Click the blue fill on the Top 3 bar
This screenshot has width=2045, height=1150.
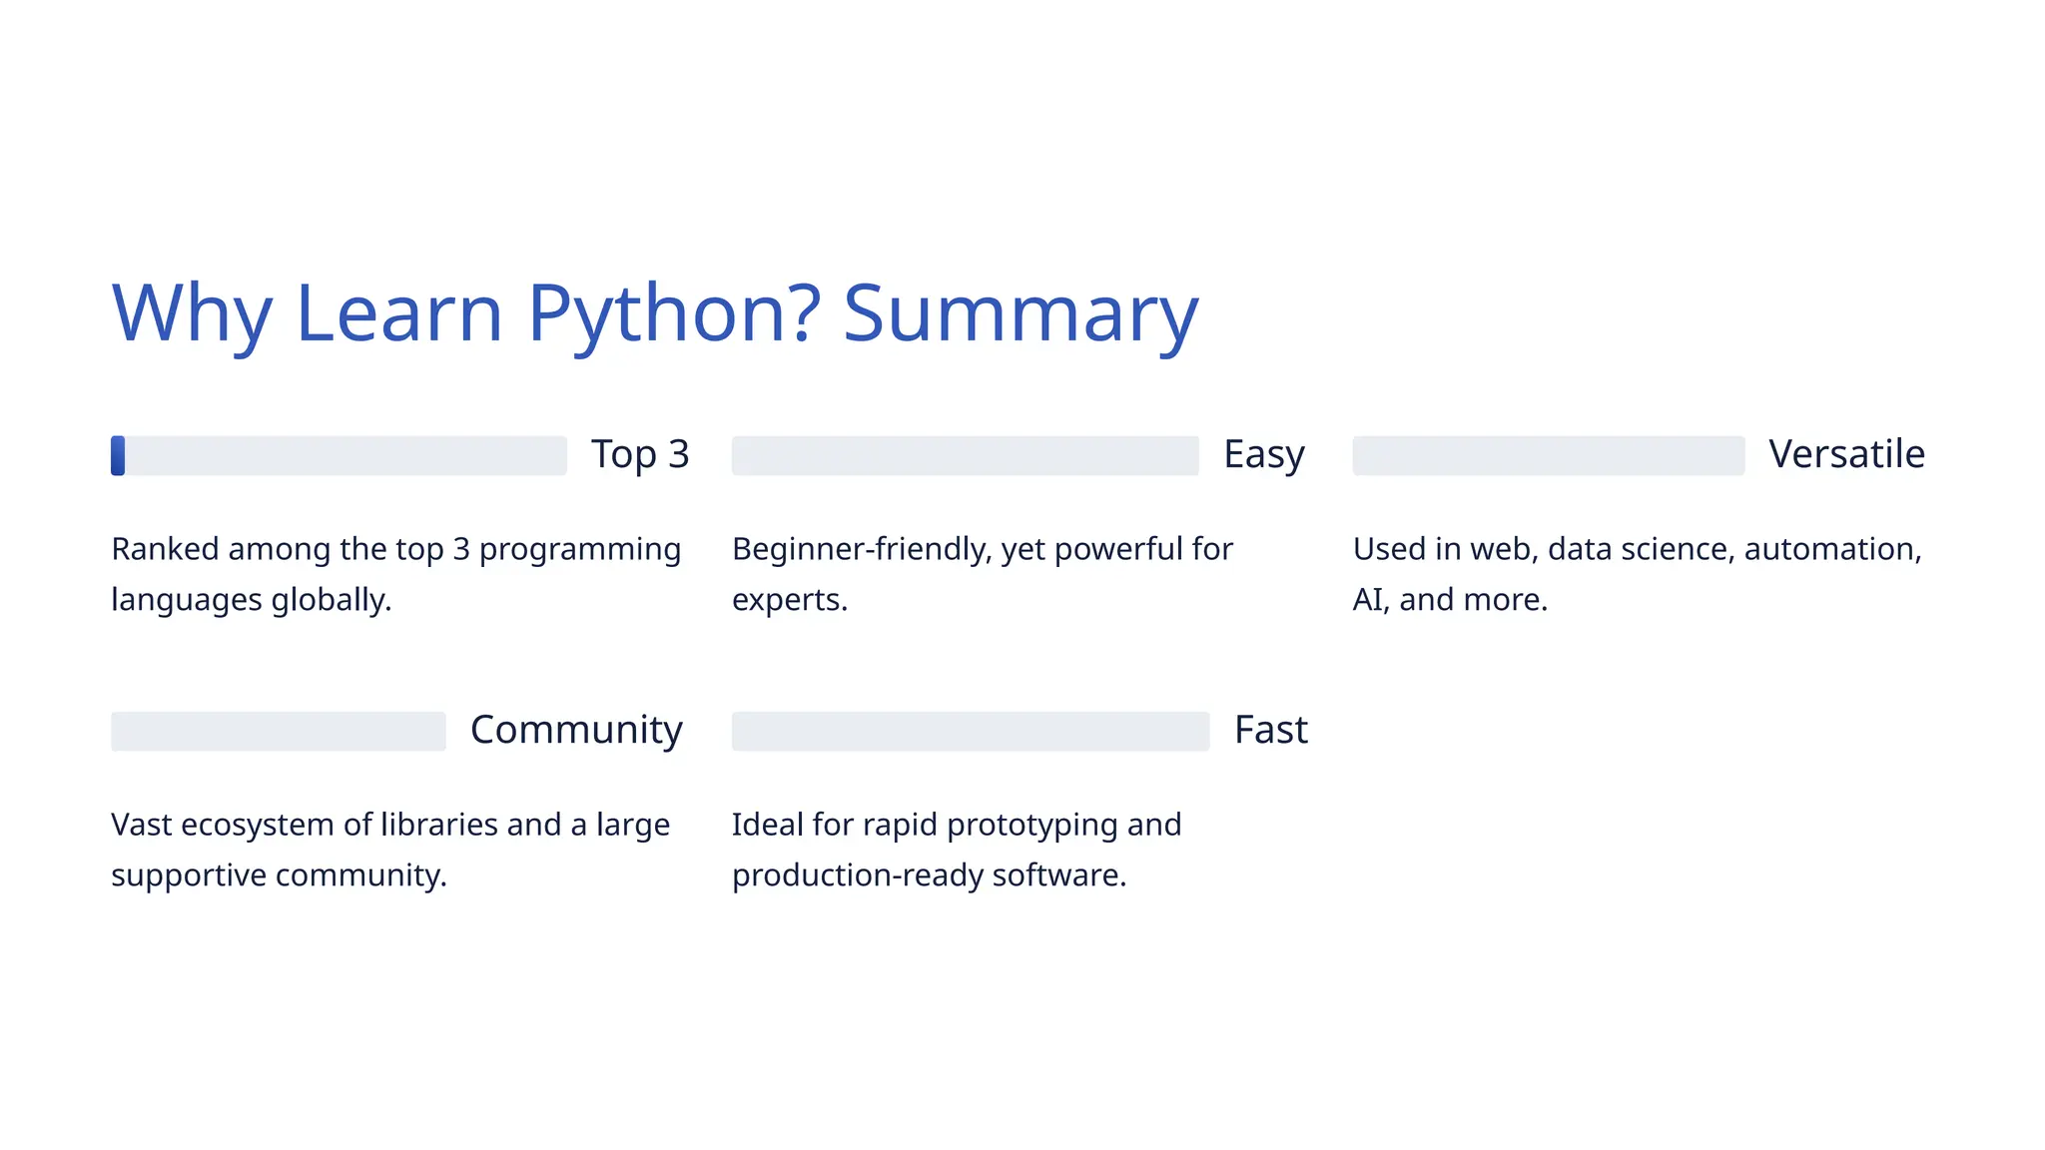(118, 455)
